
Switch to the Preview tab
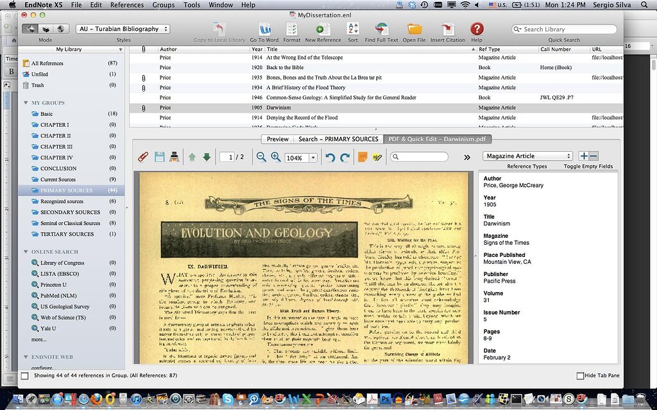(x=277, y=139)
